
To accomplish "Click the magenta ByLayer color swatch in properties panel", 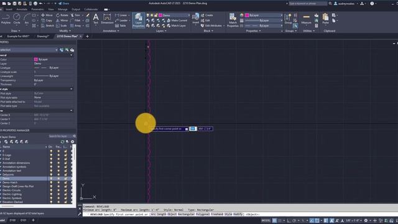I will pyautogui.click(x=36, y=59).
